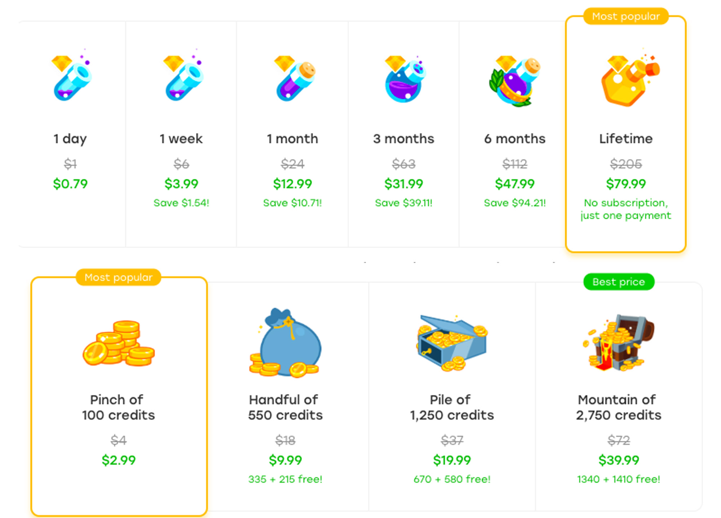721x518 pixels.
Task: Click the Most popular badge above Lifetime
Action: [626, 17]
